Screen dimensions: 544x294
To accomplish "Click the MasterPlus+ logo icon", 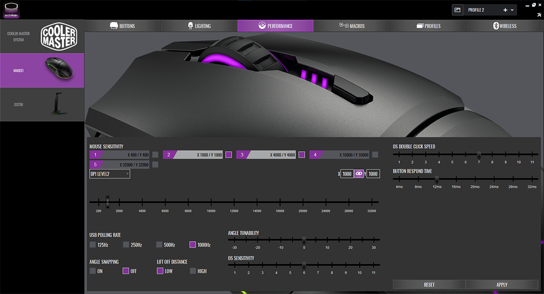I will (11, 9).
